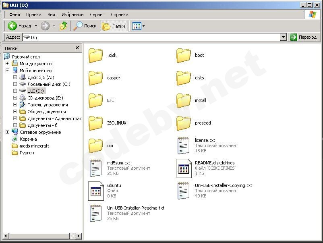323x243 pixels.
Task: Close the Folders side pane
Action: (x=77, y=48)
